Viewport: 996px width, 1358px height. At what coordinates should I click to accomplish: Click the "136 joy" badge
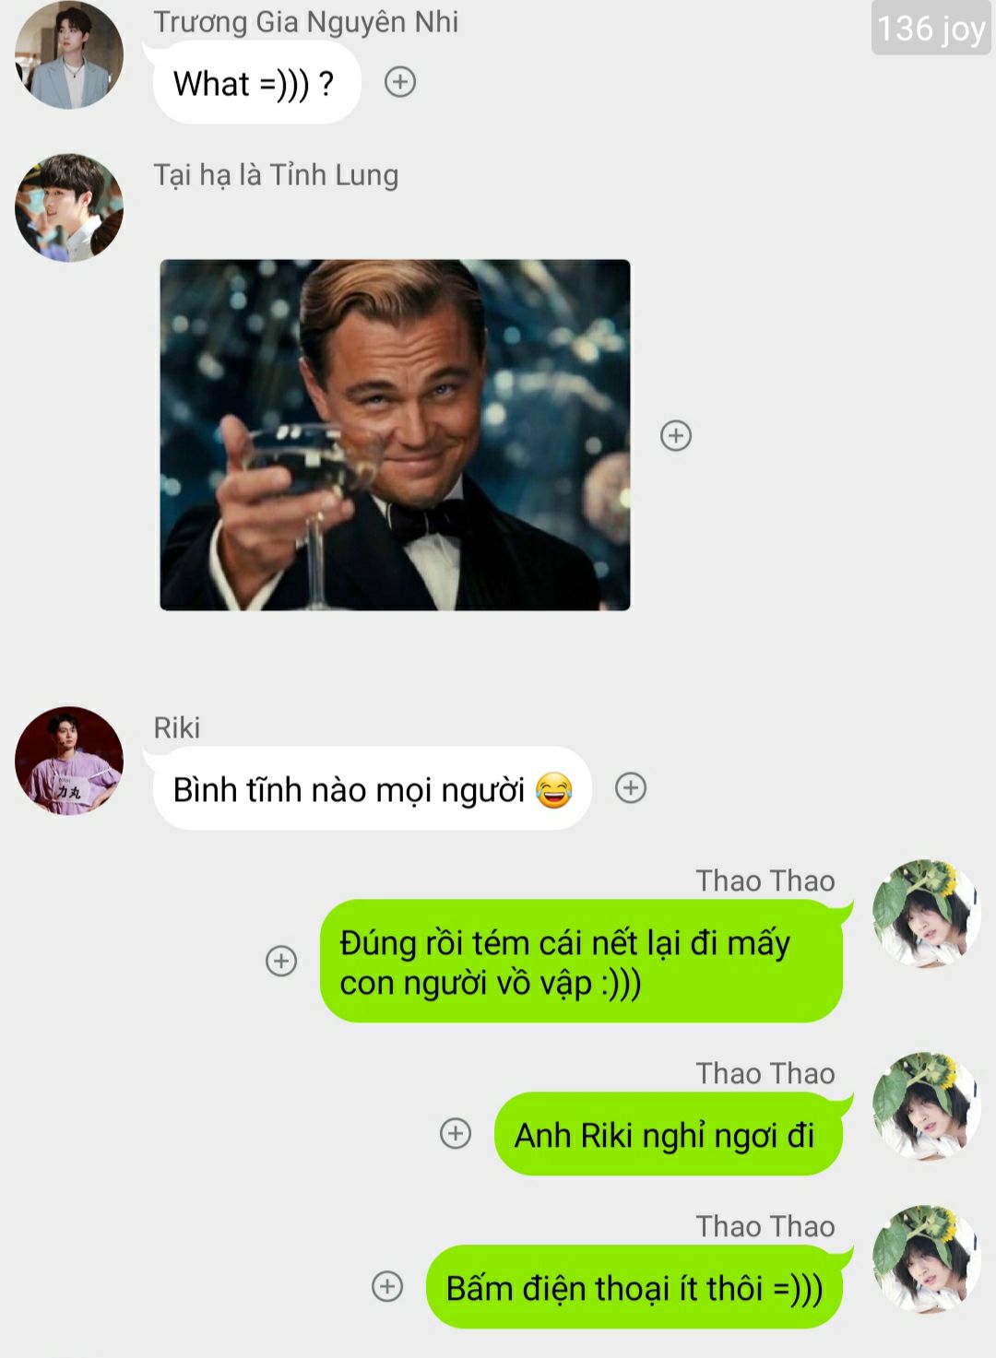931,28
